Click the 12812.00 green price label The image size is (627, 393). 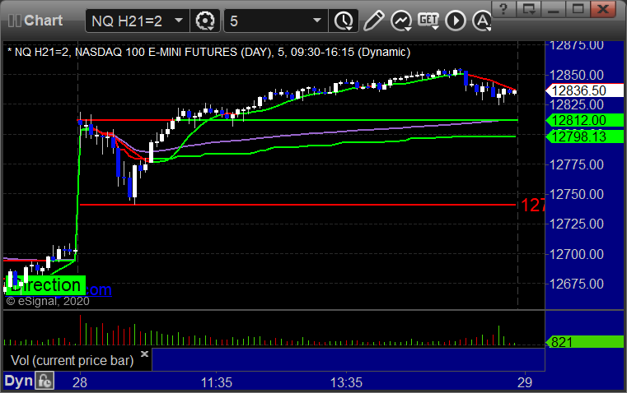tap(584, 120)
